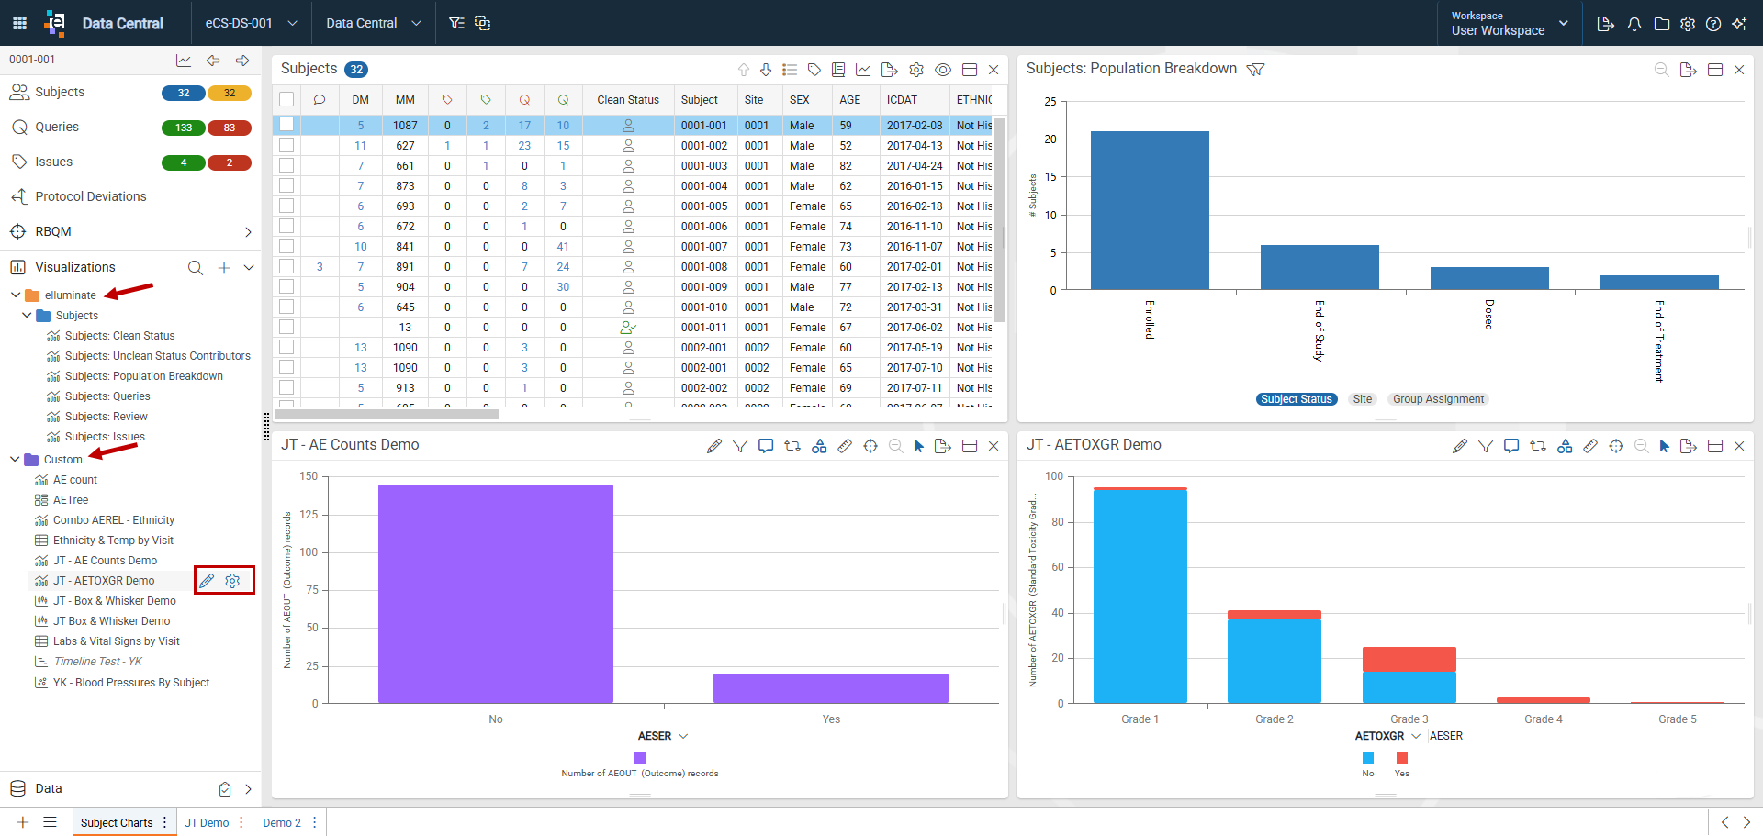Open Subjects: Clean Status visualization
Image resolution: width=1763 pixels, height=836 pixels.
point(119,336)
